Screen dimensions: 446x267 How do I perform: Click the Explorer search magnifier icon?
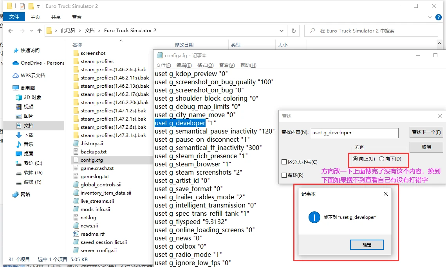pyautogui.click(x=312, y=31)
